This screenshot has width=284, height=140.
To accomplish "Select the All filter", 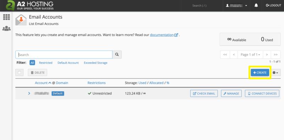I will 32,63.
